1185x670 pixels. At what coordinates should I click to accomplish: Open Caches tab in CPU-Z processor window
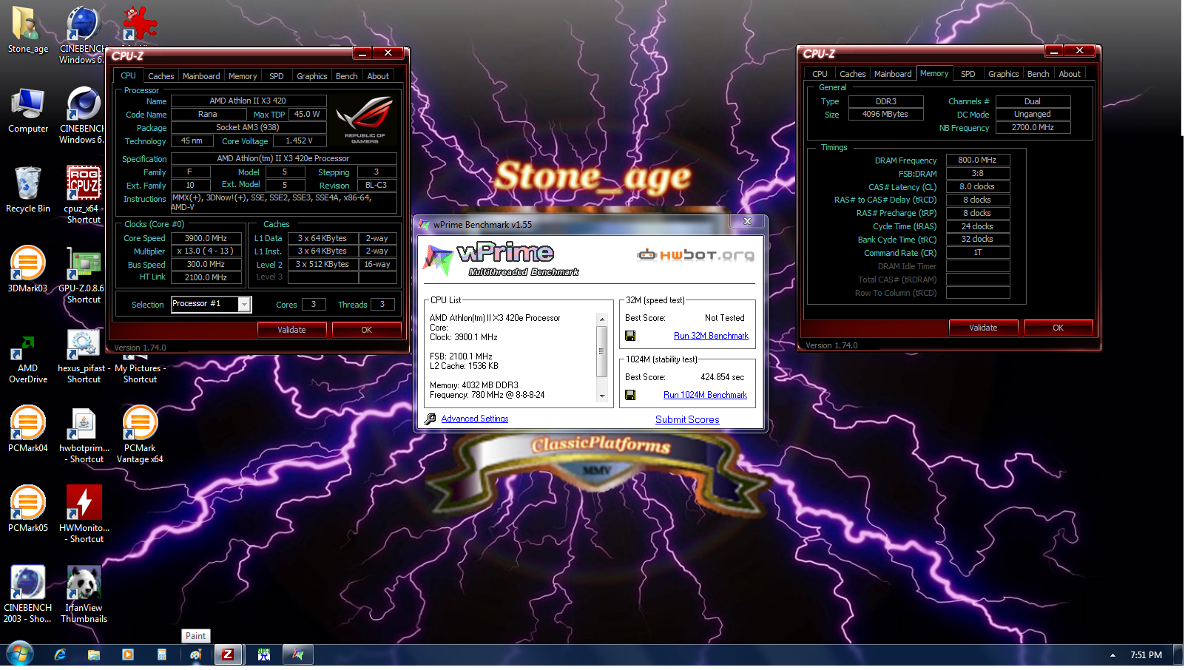(161, 76)
